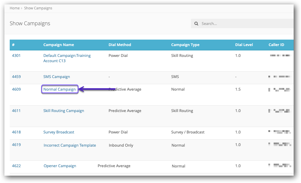Click the Dial Method column header
Viewport: 301px width, 183px height.
point(120,45)
